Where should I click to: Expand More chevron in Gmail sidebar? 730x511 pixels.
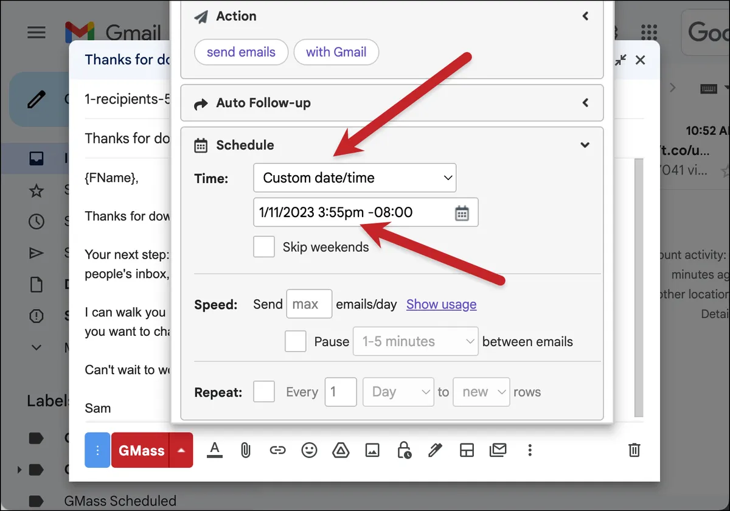tap(36, 347)
